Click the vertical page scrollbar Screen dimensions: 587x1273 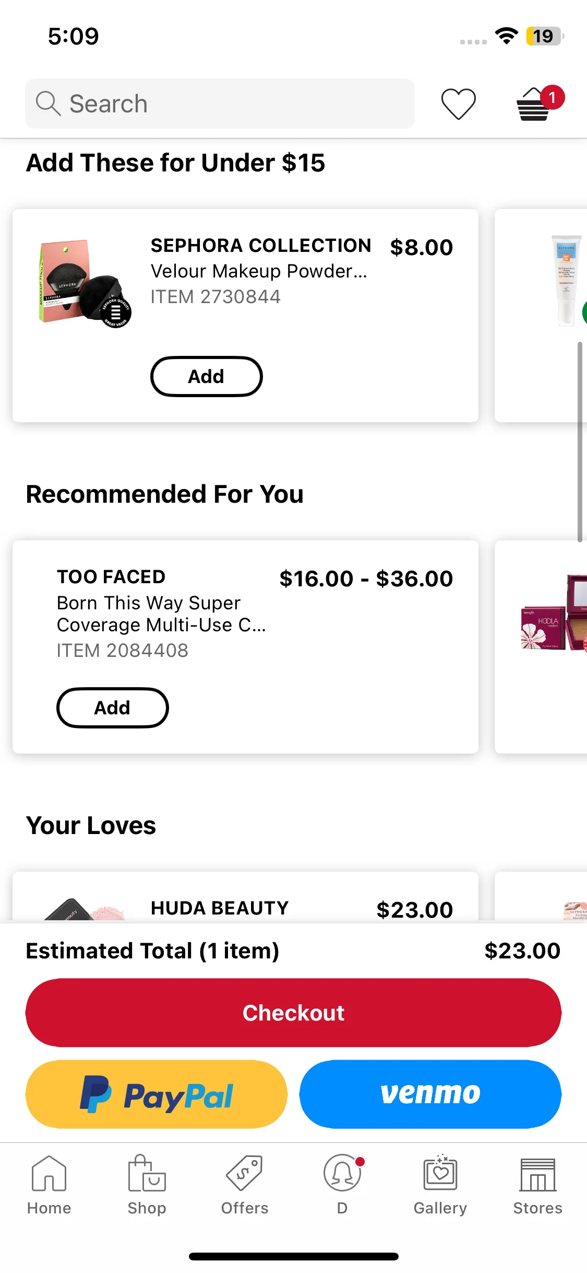tap(580, 442)
